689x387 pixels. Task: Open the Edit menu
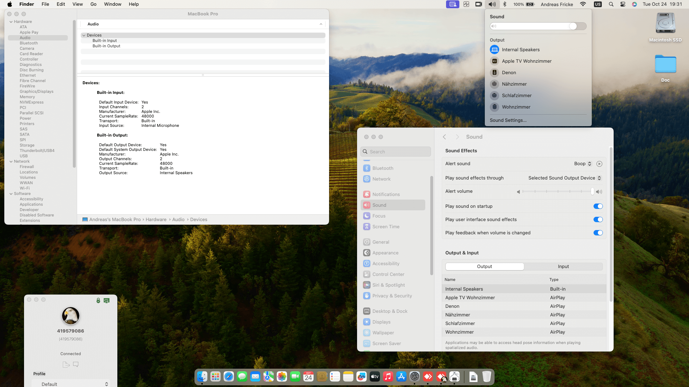tap(61, 4)
